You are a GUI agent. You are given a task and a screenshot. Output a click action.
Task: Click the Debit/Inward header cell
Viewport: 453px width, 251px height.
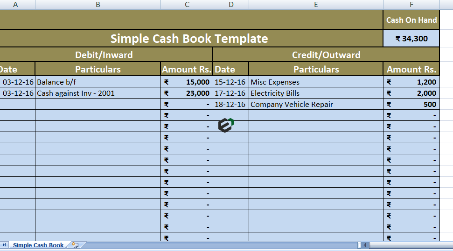(104, 55)
